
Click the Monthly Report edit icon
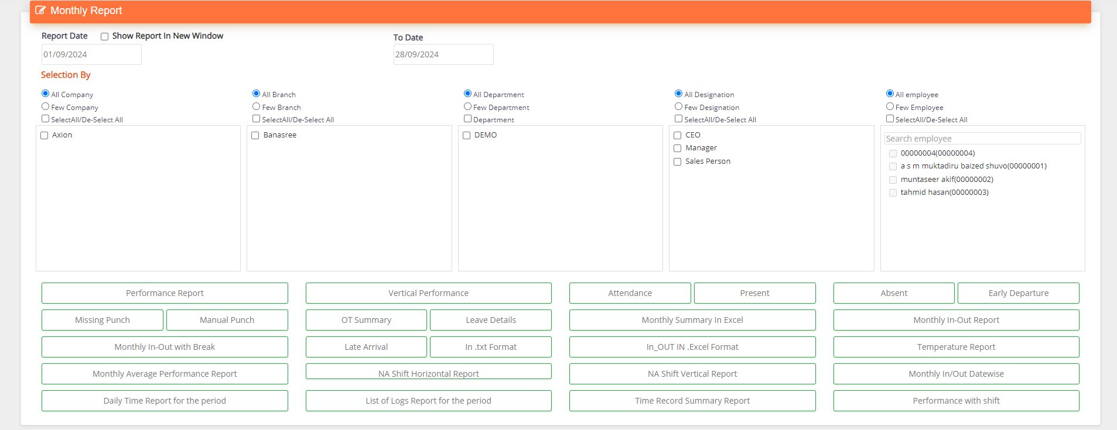(x=40, y=11)
